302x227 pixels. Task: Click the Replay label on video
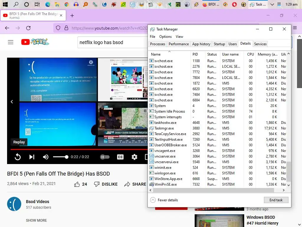pyautogui.click(x=19, y=142)
